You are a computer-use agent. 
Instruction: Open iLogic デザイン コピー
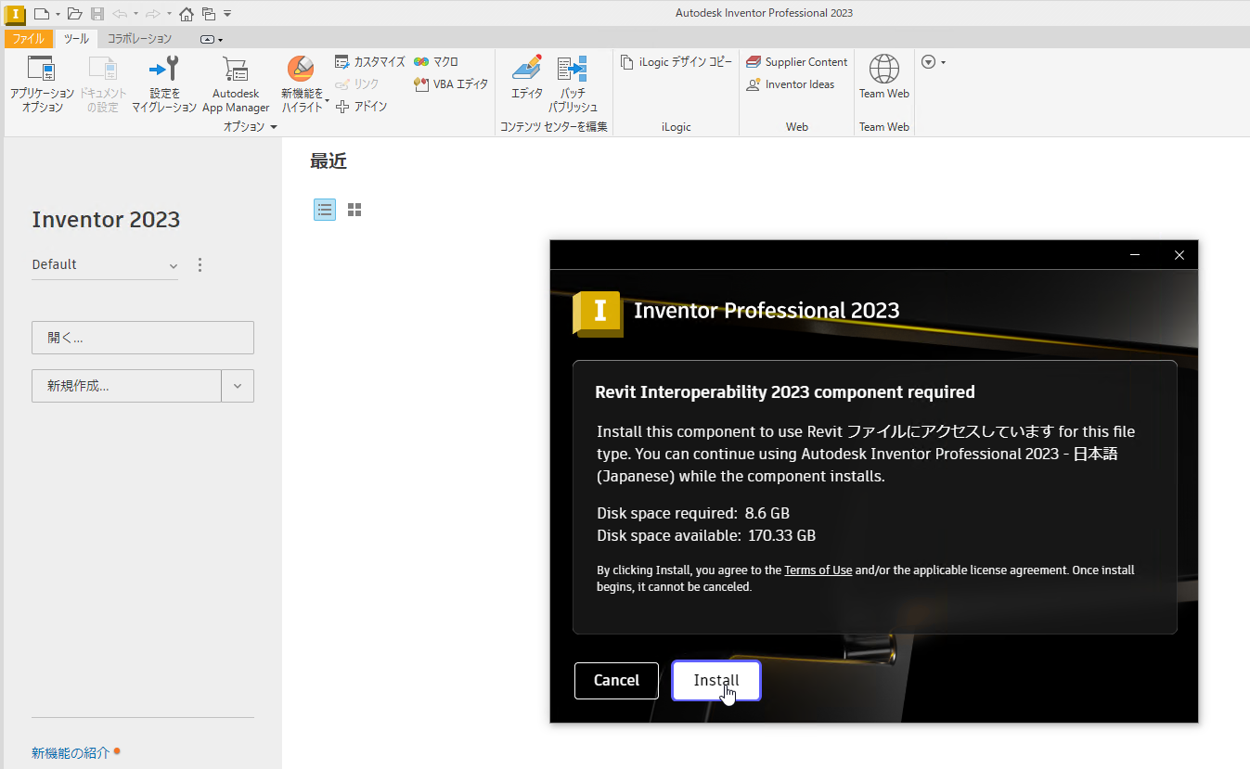[x=677, y=62]
